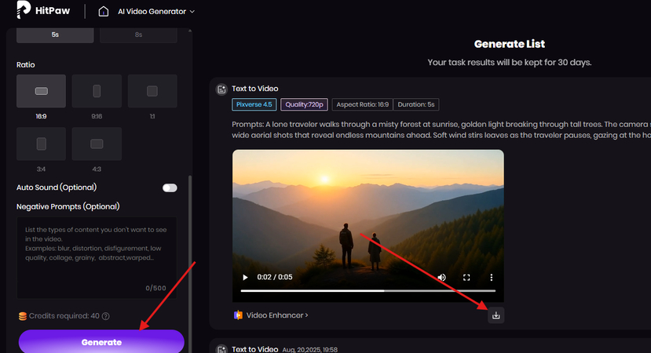
Task: Click the credits info question icon
Action: point(105,316)
